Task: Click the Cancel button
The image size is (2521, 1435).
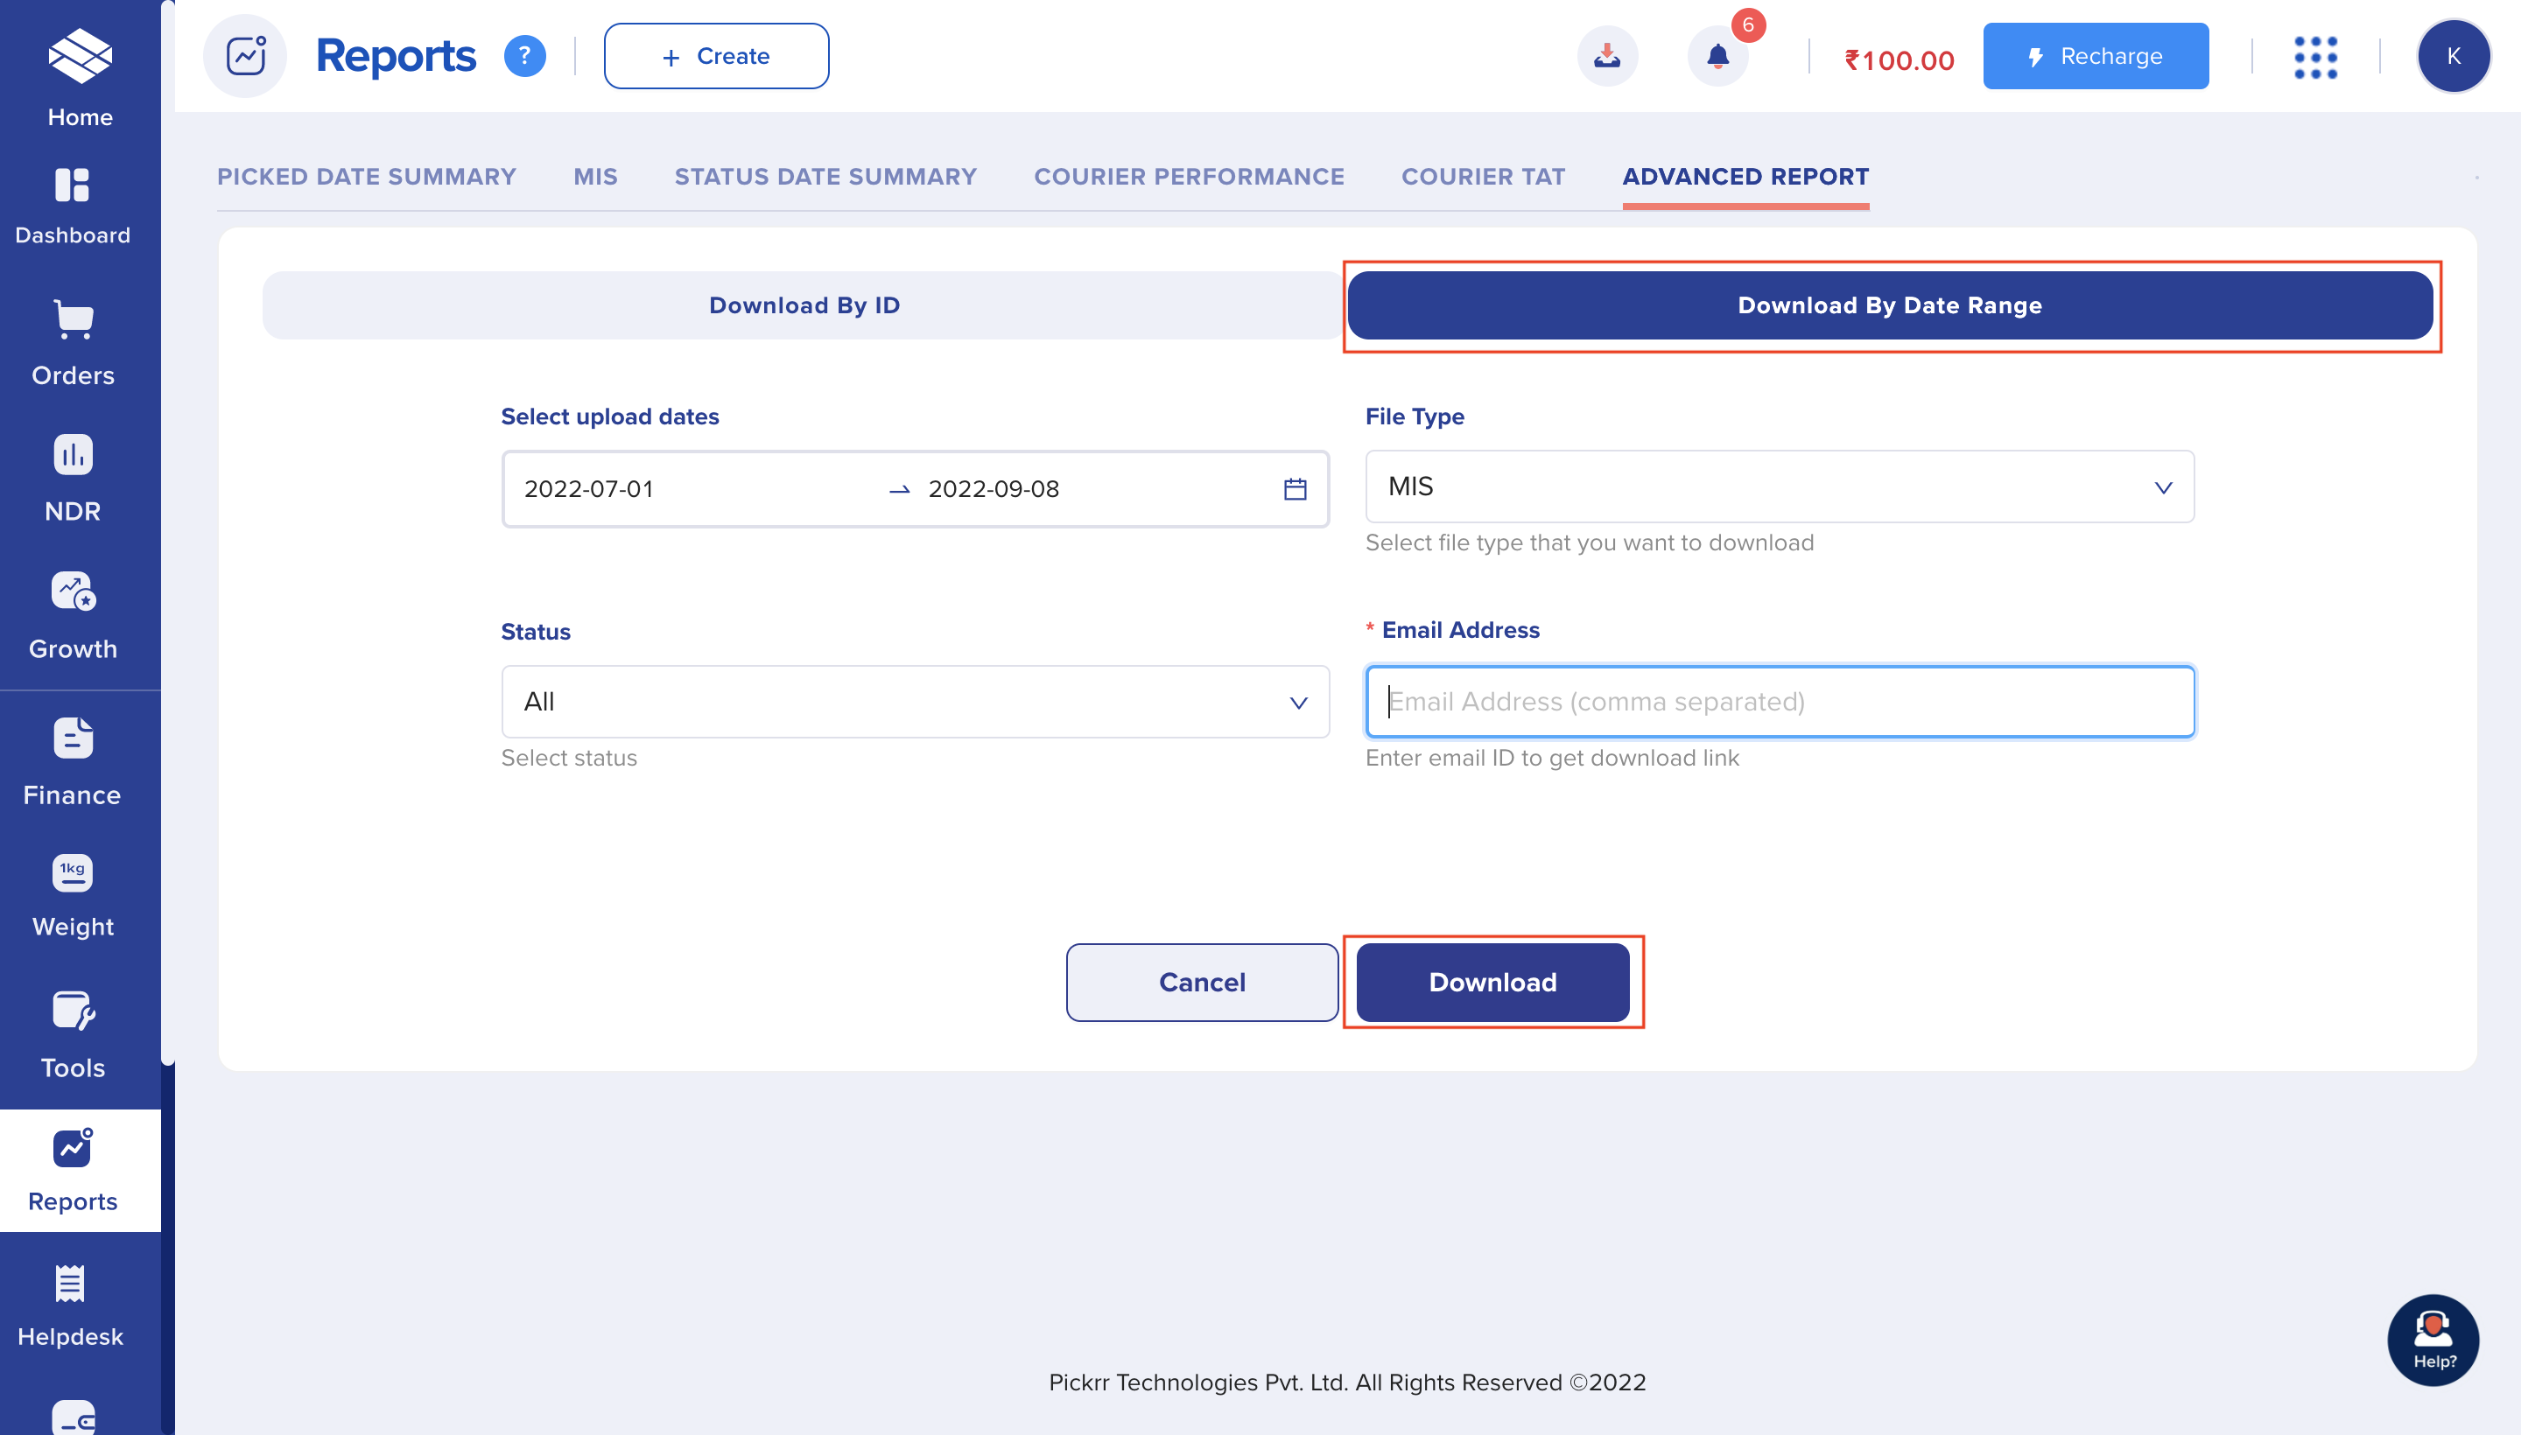Action: [1202, 983]
